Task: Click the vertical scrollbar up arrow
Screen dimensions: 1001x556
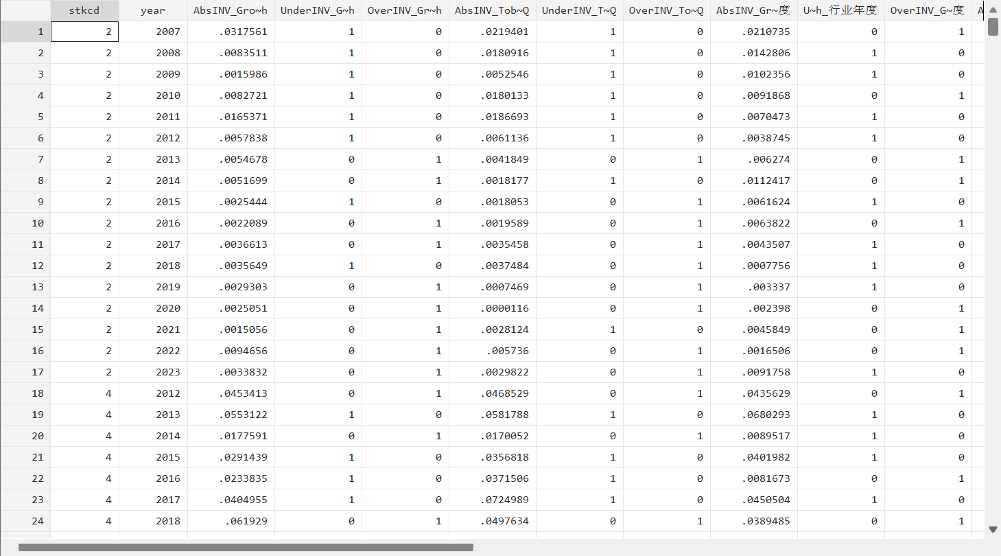Action: (993, 9)
